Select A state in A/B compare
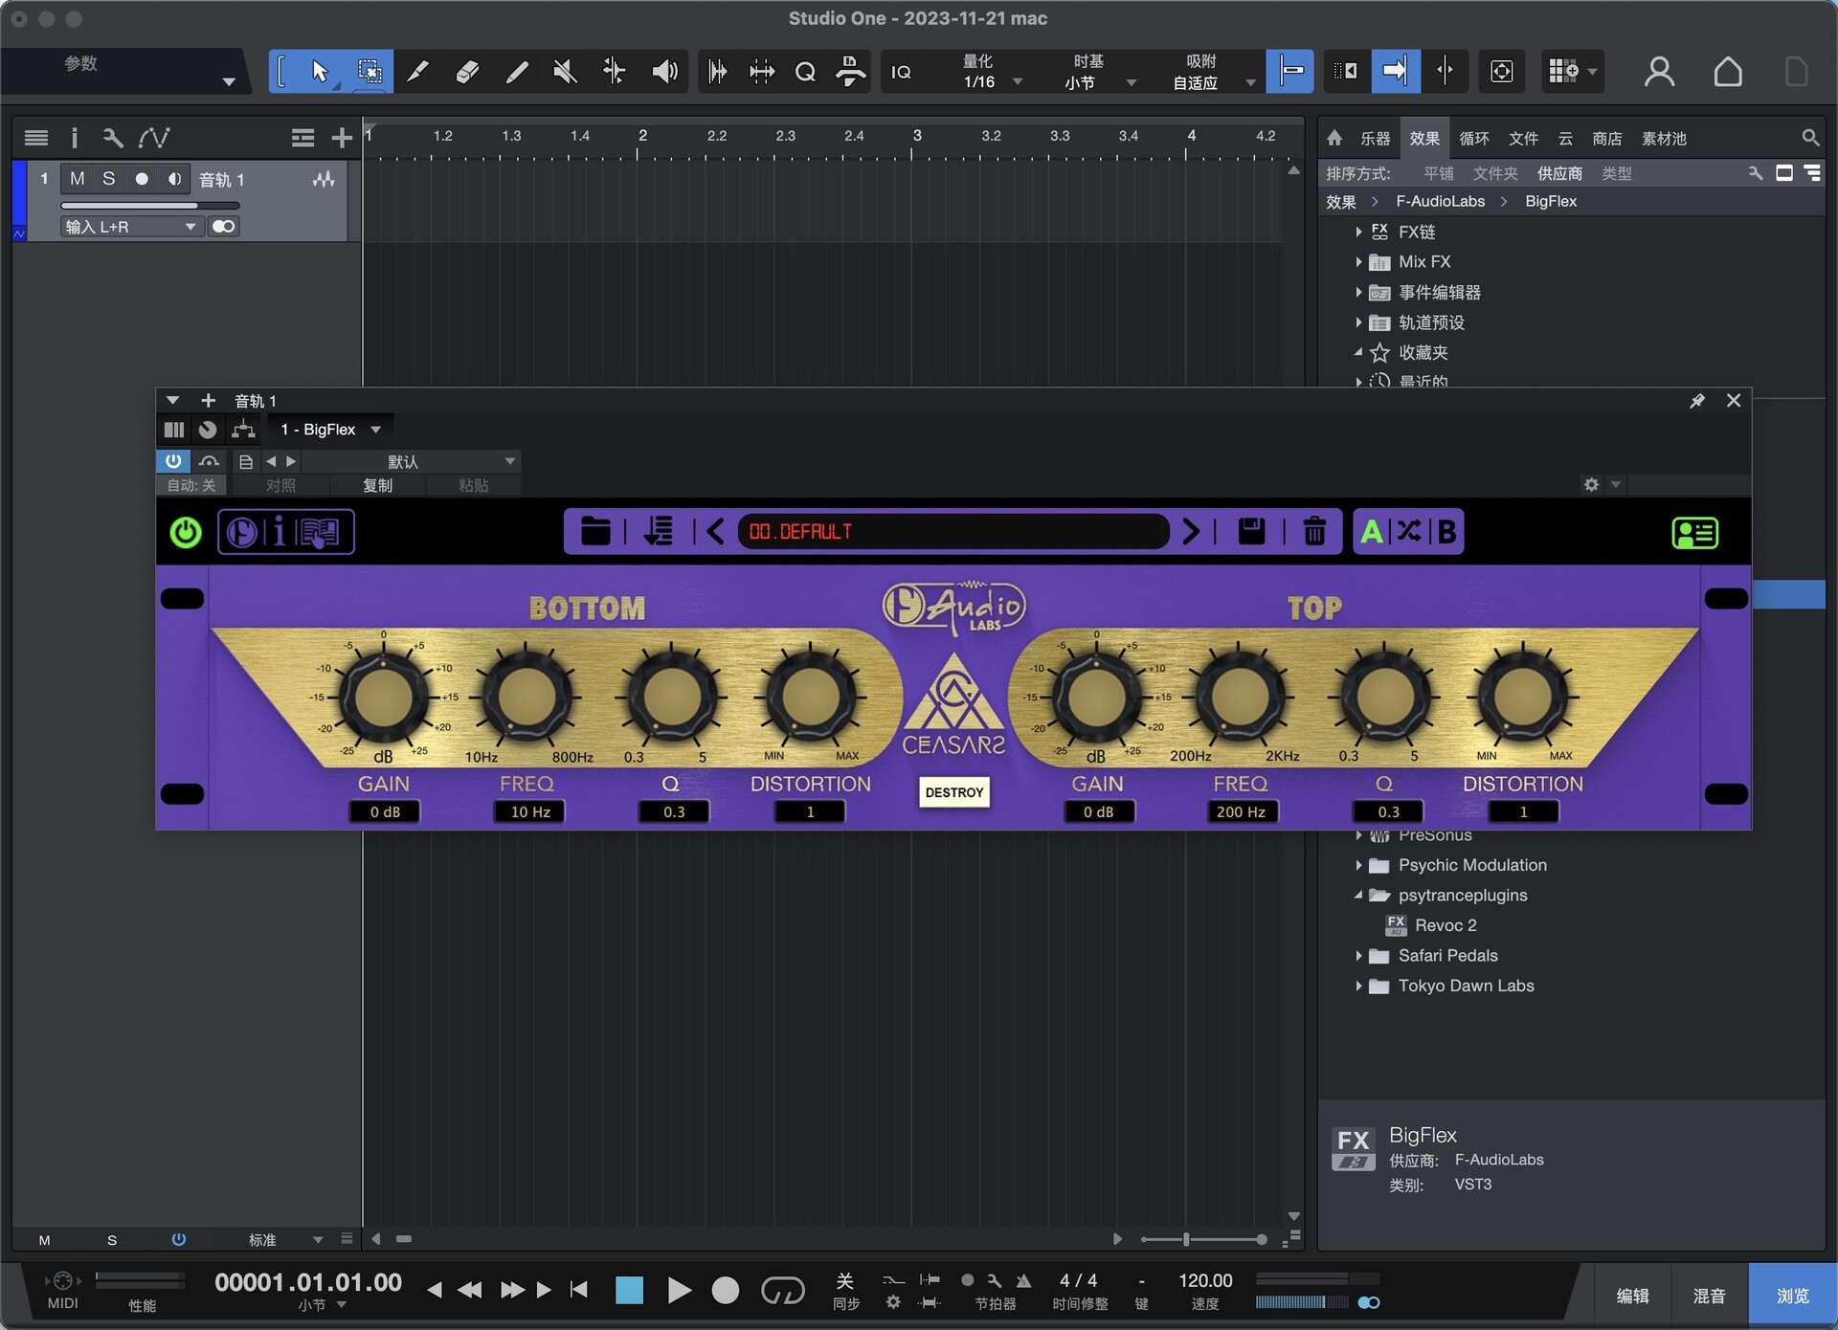This screenshot has height=1330, width=1838. click(x=1372, y=531)
